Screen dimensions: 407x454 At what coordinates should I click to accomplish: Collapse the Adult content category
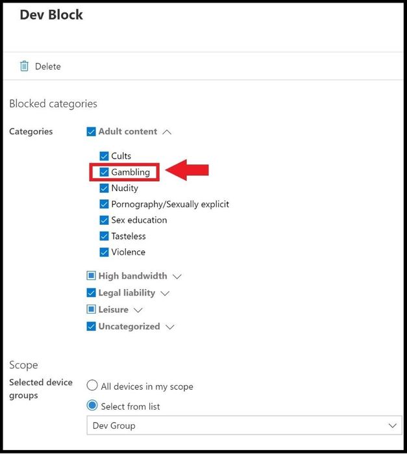click(x=167, y=132)
